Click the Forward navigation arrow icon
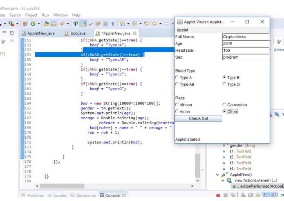 (167, 24)
